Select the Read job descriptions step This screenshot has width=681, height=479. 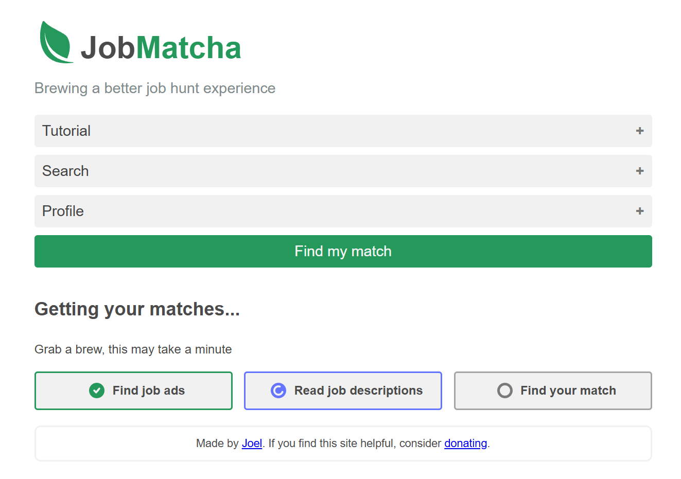343,391
